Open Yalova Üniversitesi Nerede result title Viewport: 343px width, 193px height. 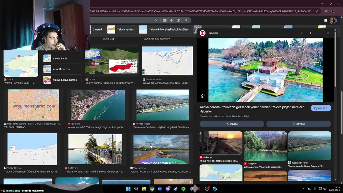click(167, 83)
